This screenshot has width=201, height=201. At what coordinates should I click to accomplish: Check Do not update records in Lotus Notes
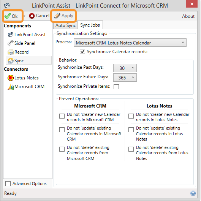(131, 130)
